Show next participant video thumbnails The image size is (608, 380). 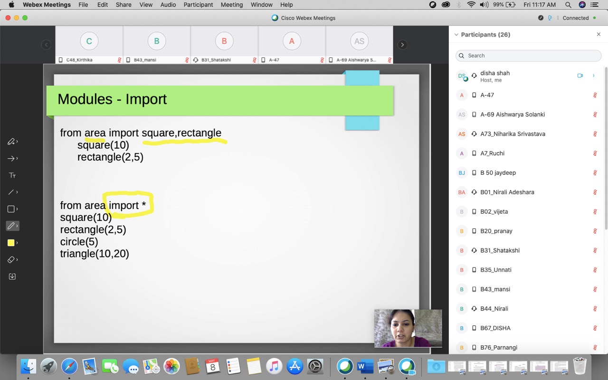coord(402,45)
